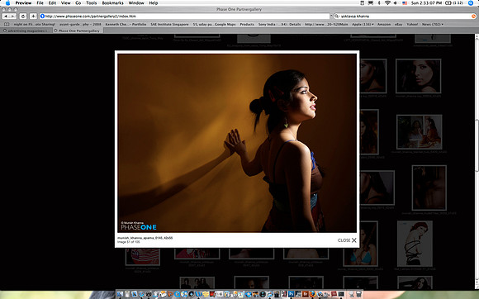This screenshot has width=479, height=299.
Task: Click the enlarged portrait photo in lightbox
Action: [237, 143]
